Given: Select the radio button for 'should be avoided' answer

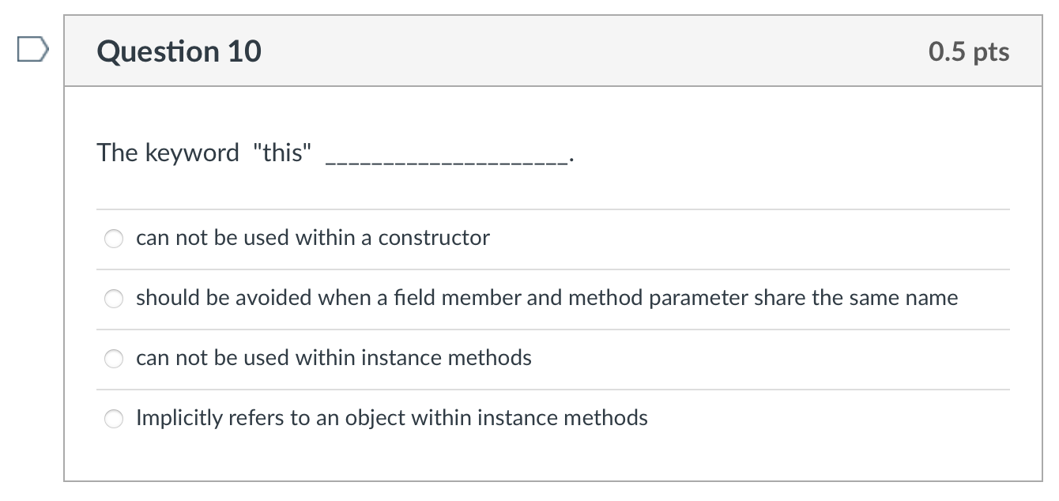Looking at the screenshot, I should pyautogui.click(x=115, y=299).
